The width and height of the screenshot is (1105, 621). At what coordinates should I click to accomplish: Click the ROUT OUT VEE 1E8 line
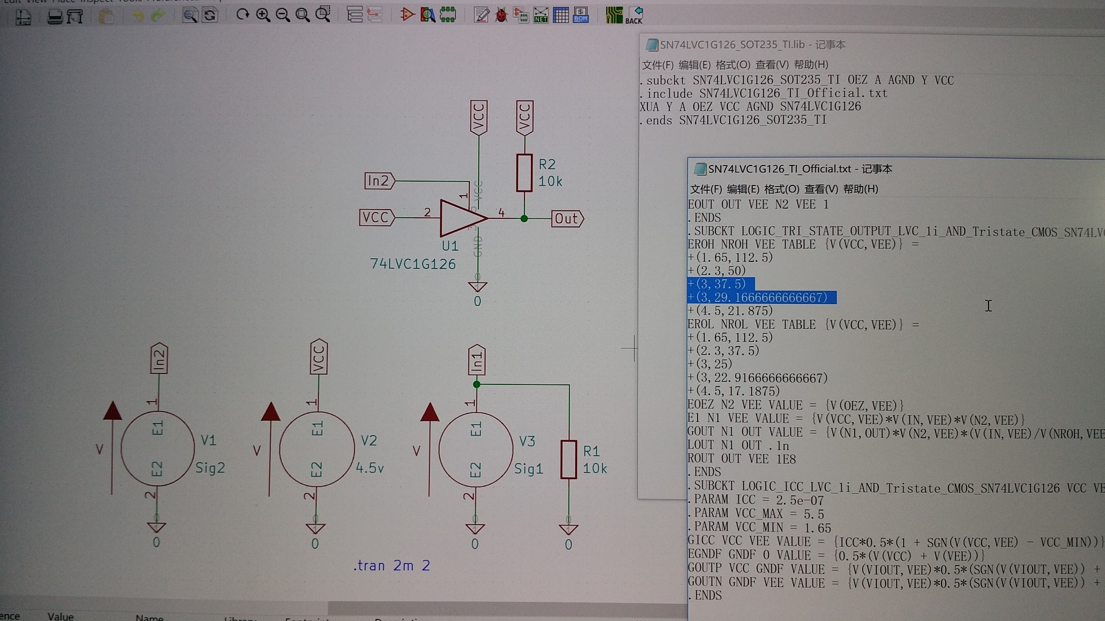click(x=741, y=459)
